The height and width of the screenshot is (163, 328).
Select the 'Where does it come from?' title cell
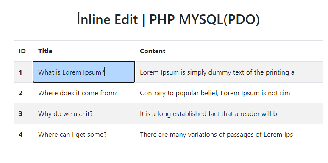point(84,93)
